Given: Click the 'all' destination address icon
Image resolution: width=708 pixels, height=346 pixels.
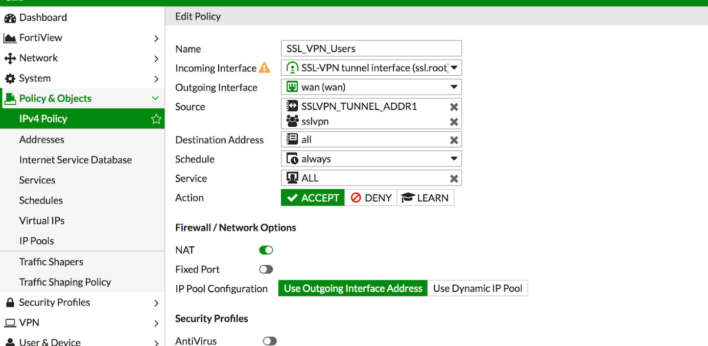Looking at the screenshot, I should (292, 139).
